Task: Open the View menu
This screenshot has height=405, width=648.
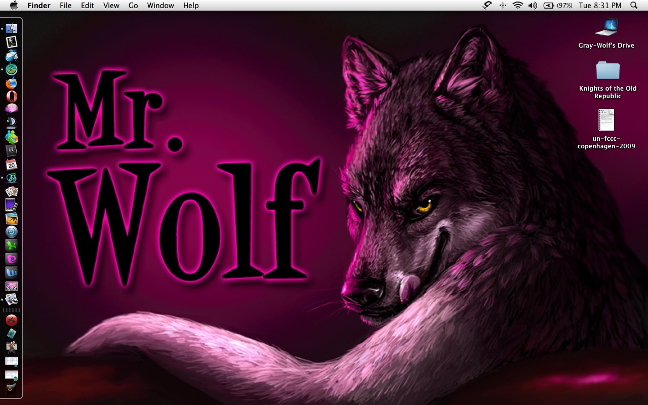Action: [x=111, y=6]
